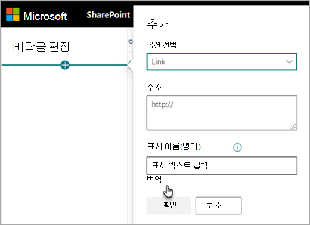Click the info icon beside 표시 이름(영어)
This screenshot has width=310, height=225.
click(237, 147)
